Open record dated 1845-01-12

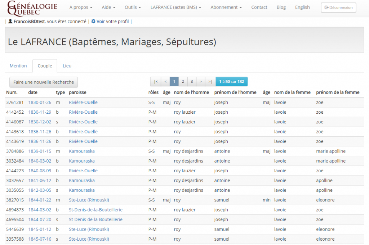coord(40,229)
